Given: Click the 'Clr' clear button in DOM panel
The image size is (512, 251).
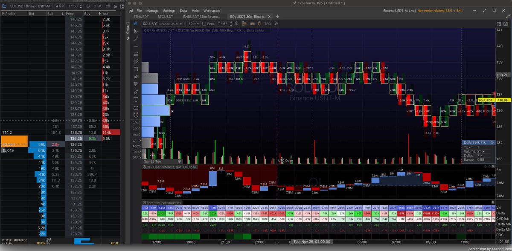Looking at the screenshot, I should (x=108, y=6).
